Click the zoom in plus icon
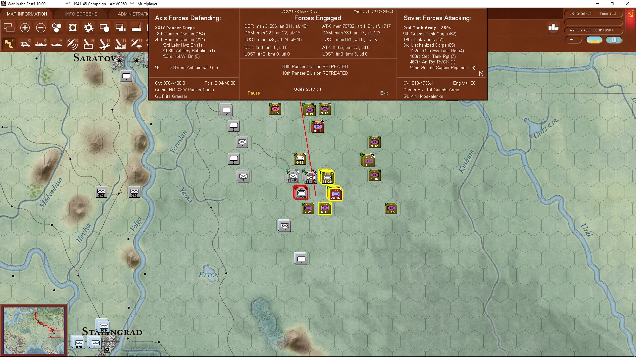Screen dimensions: 636x357 [25, 28]
